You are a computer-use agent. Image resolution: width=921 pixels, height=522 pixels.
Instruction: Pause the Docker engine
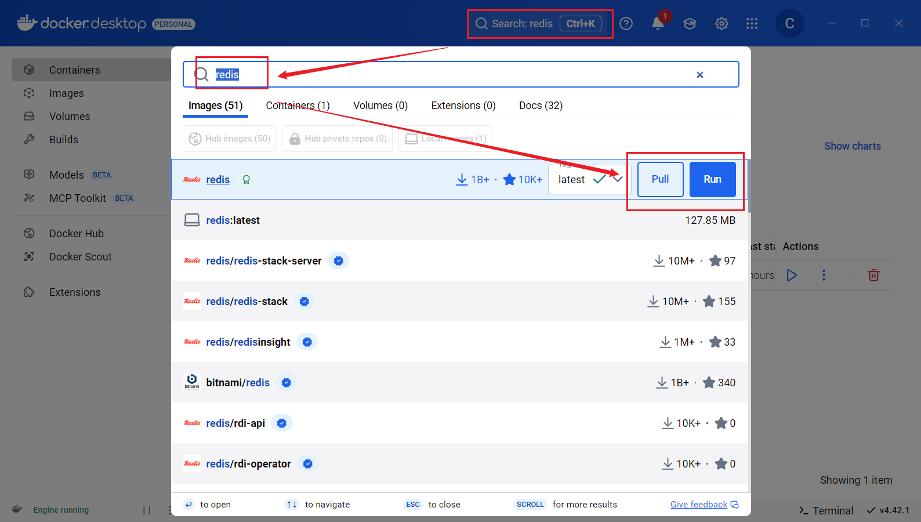pyautogui.click(x=147, y=510)
